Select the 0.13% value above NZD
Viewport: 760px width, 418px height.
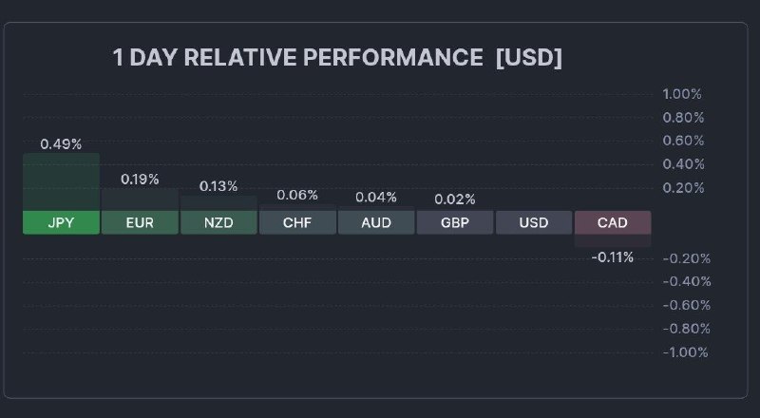(218, 186)
